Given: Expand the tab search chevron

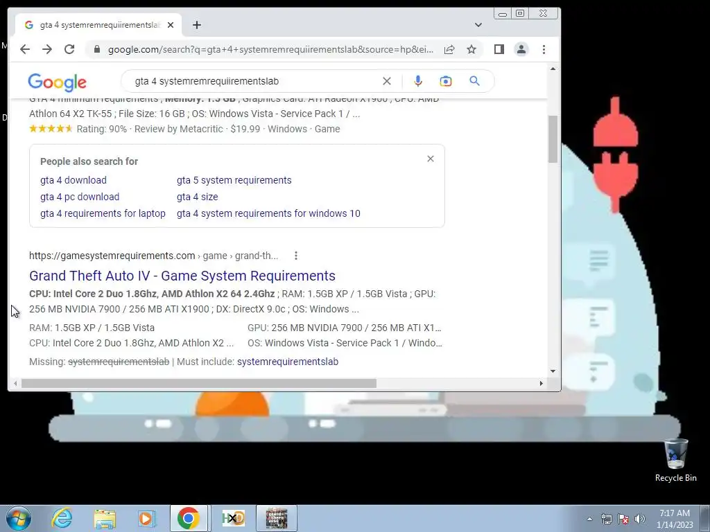Looking at the screenshot, I should pos(478,25).
